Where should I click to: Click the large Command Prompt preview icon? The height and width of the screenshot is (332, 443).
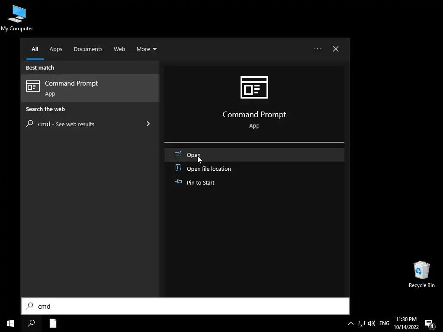pyautogui.click(x=254, y=87)
